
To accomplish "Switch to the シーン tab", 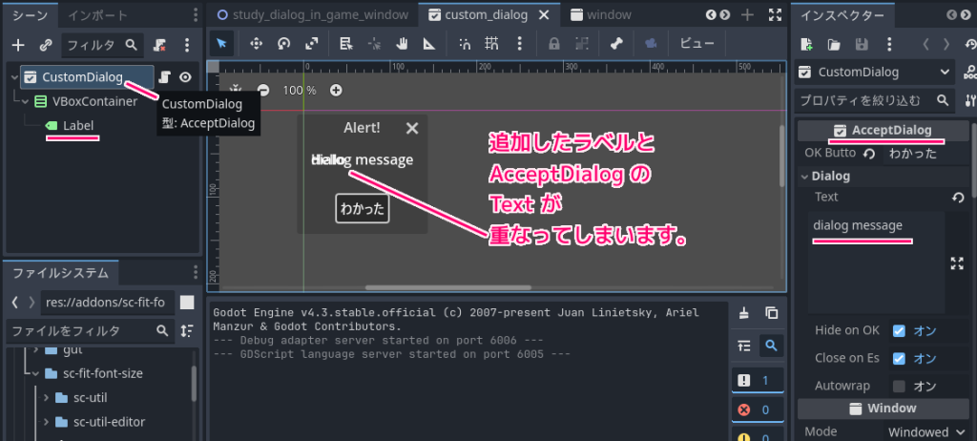I will point(30,15).
